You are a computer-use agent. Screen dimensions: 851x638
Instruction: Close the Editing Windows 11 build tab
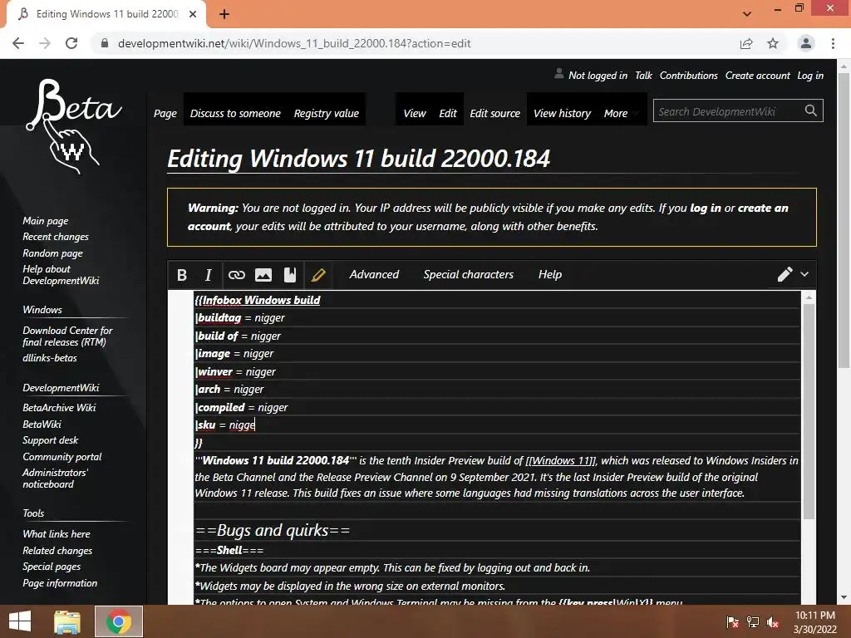click(193, 14)
